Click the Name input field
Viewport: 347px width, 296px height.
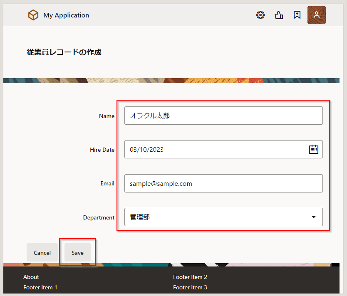coord(223,116)
